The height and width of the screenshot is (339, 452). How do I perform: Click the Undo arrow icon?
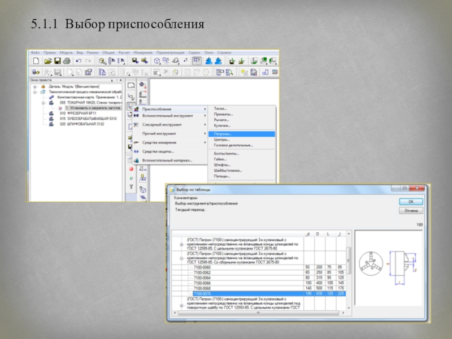(79, 60)
